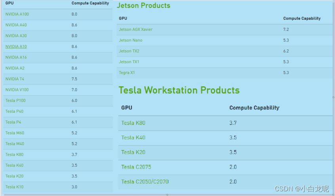
Task: Open the Tesla M40 link
Action: [15, 144]
